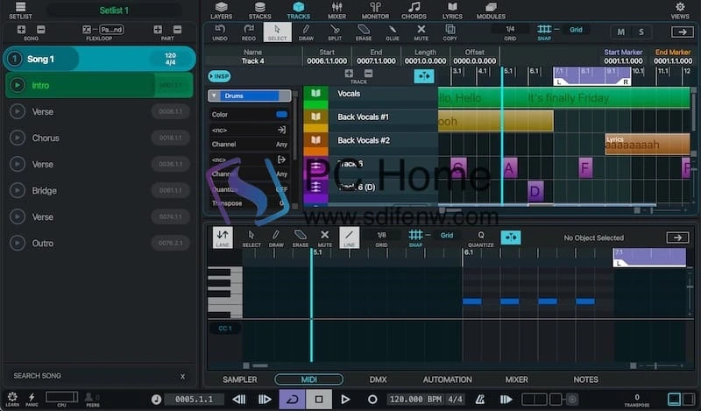
Task: Toggle the Lane button in MIDI editor
Action: click(x=223, y=237)
